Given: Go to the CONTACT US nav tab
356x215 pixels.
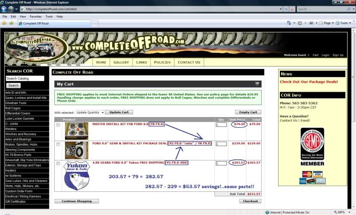Looking at the screenshot, I should coord(189,62).
